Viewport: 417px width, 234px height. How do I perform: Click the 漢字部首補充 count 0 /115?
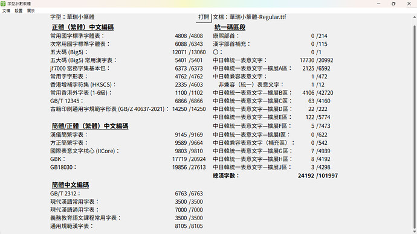click(x=319, y=44)
